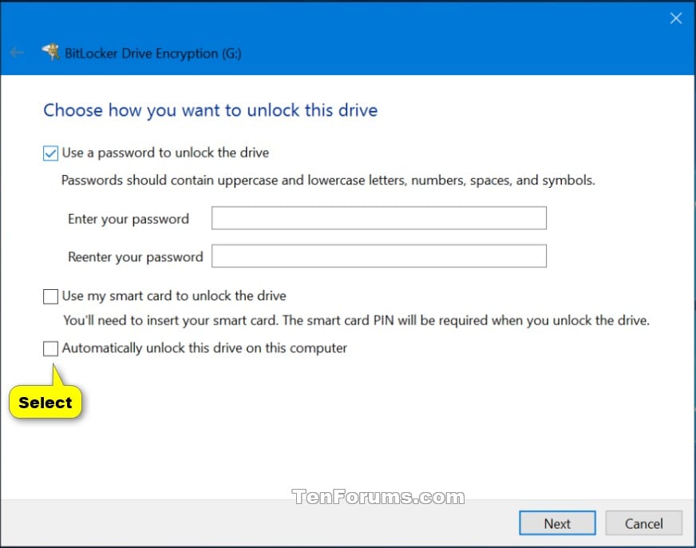This screenshot has height=548, width=696.
Task: Click the 'BitLocker Drive Encryption (G:)' title text
Action: 153,54
